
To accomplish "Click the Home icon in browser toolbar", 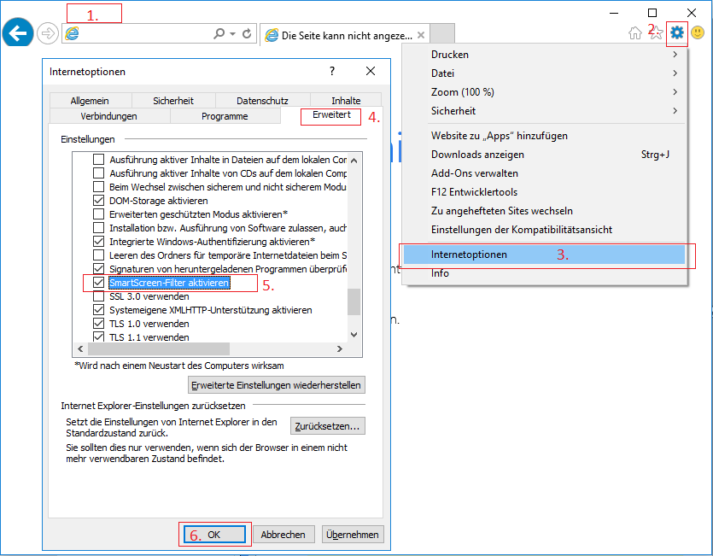I will [634, 32].
